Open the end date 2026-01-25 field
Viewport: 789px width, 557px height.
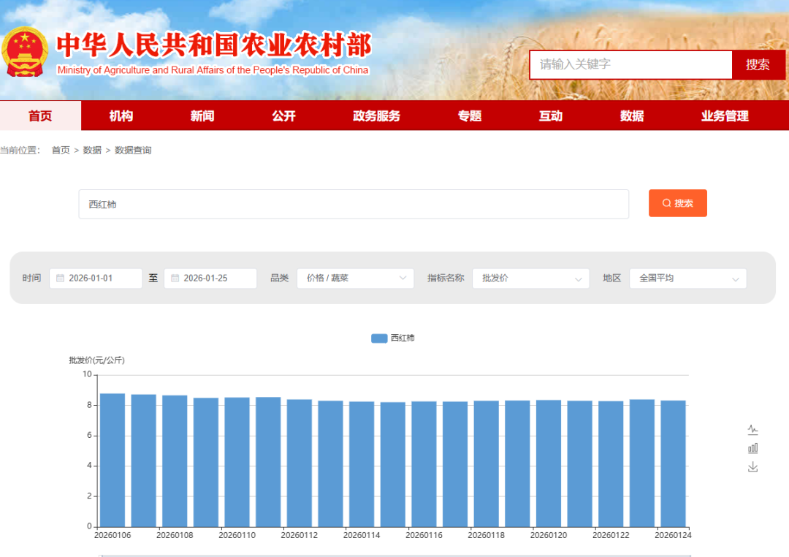pyautogui.click(x=210, y=278)
